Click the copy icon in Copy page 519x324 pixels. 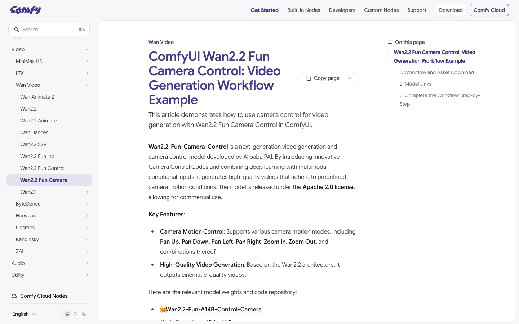point(309,78)
